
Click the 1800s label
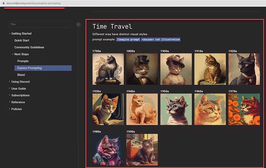click(131, 51)
